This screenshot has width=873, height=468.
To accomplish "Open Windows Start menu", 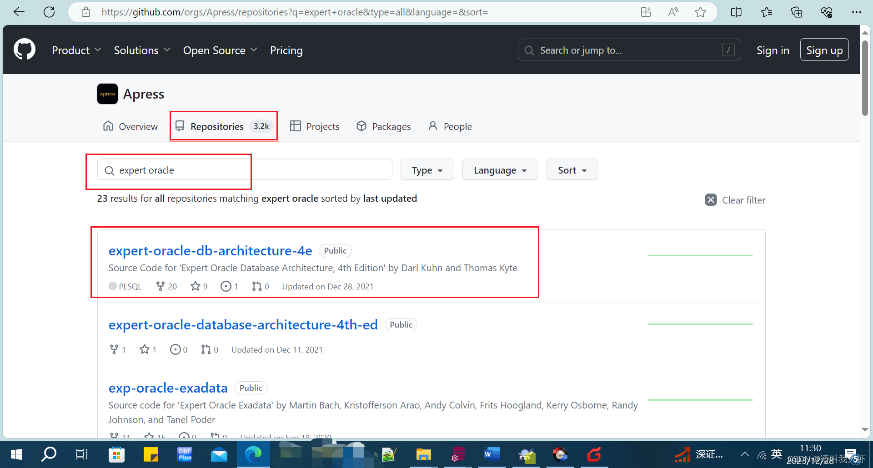I will coord(16,454).
